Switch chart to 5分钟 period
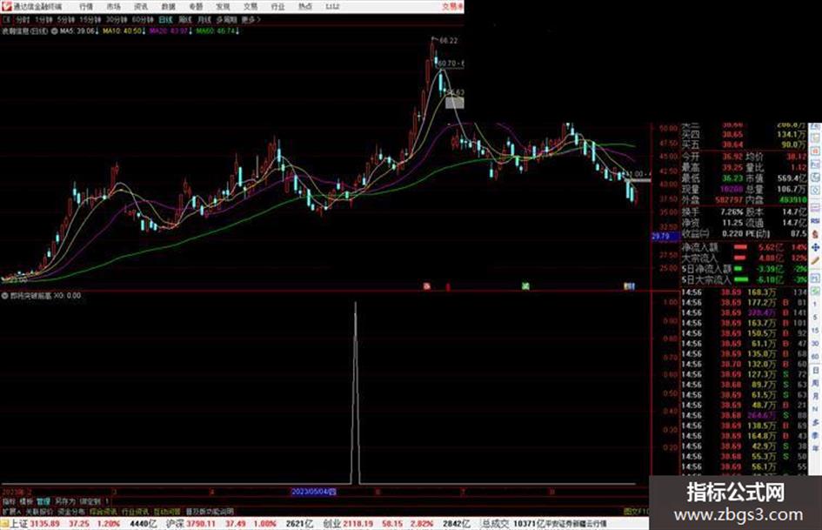Screen dimensions: 822x530 pos(66,19)
